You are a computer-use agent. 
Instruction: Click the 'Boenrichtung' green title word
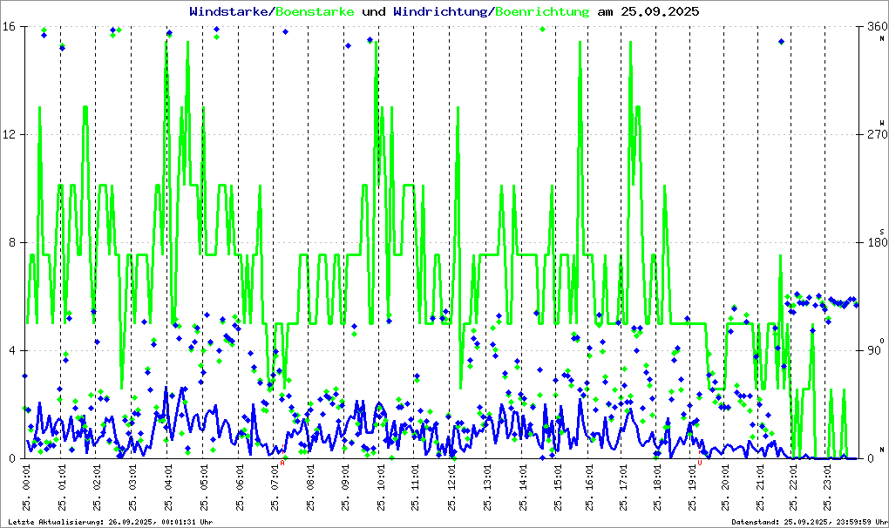click(542, 11)
